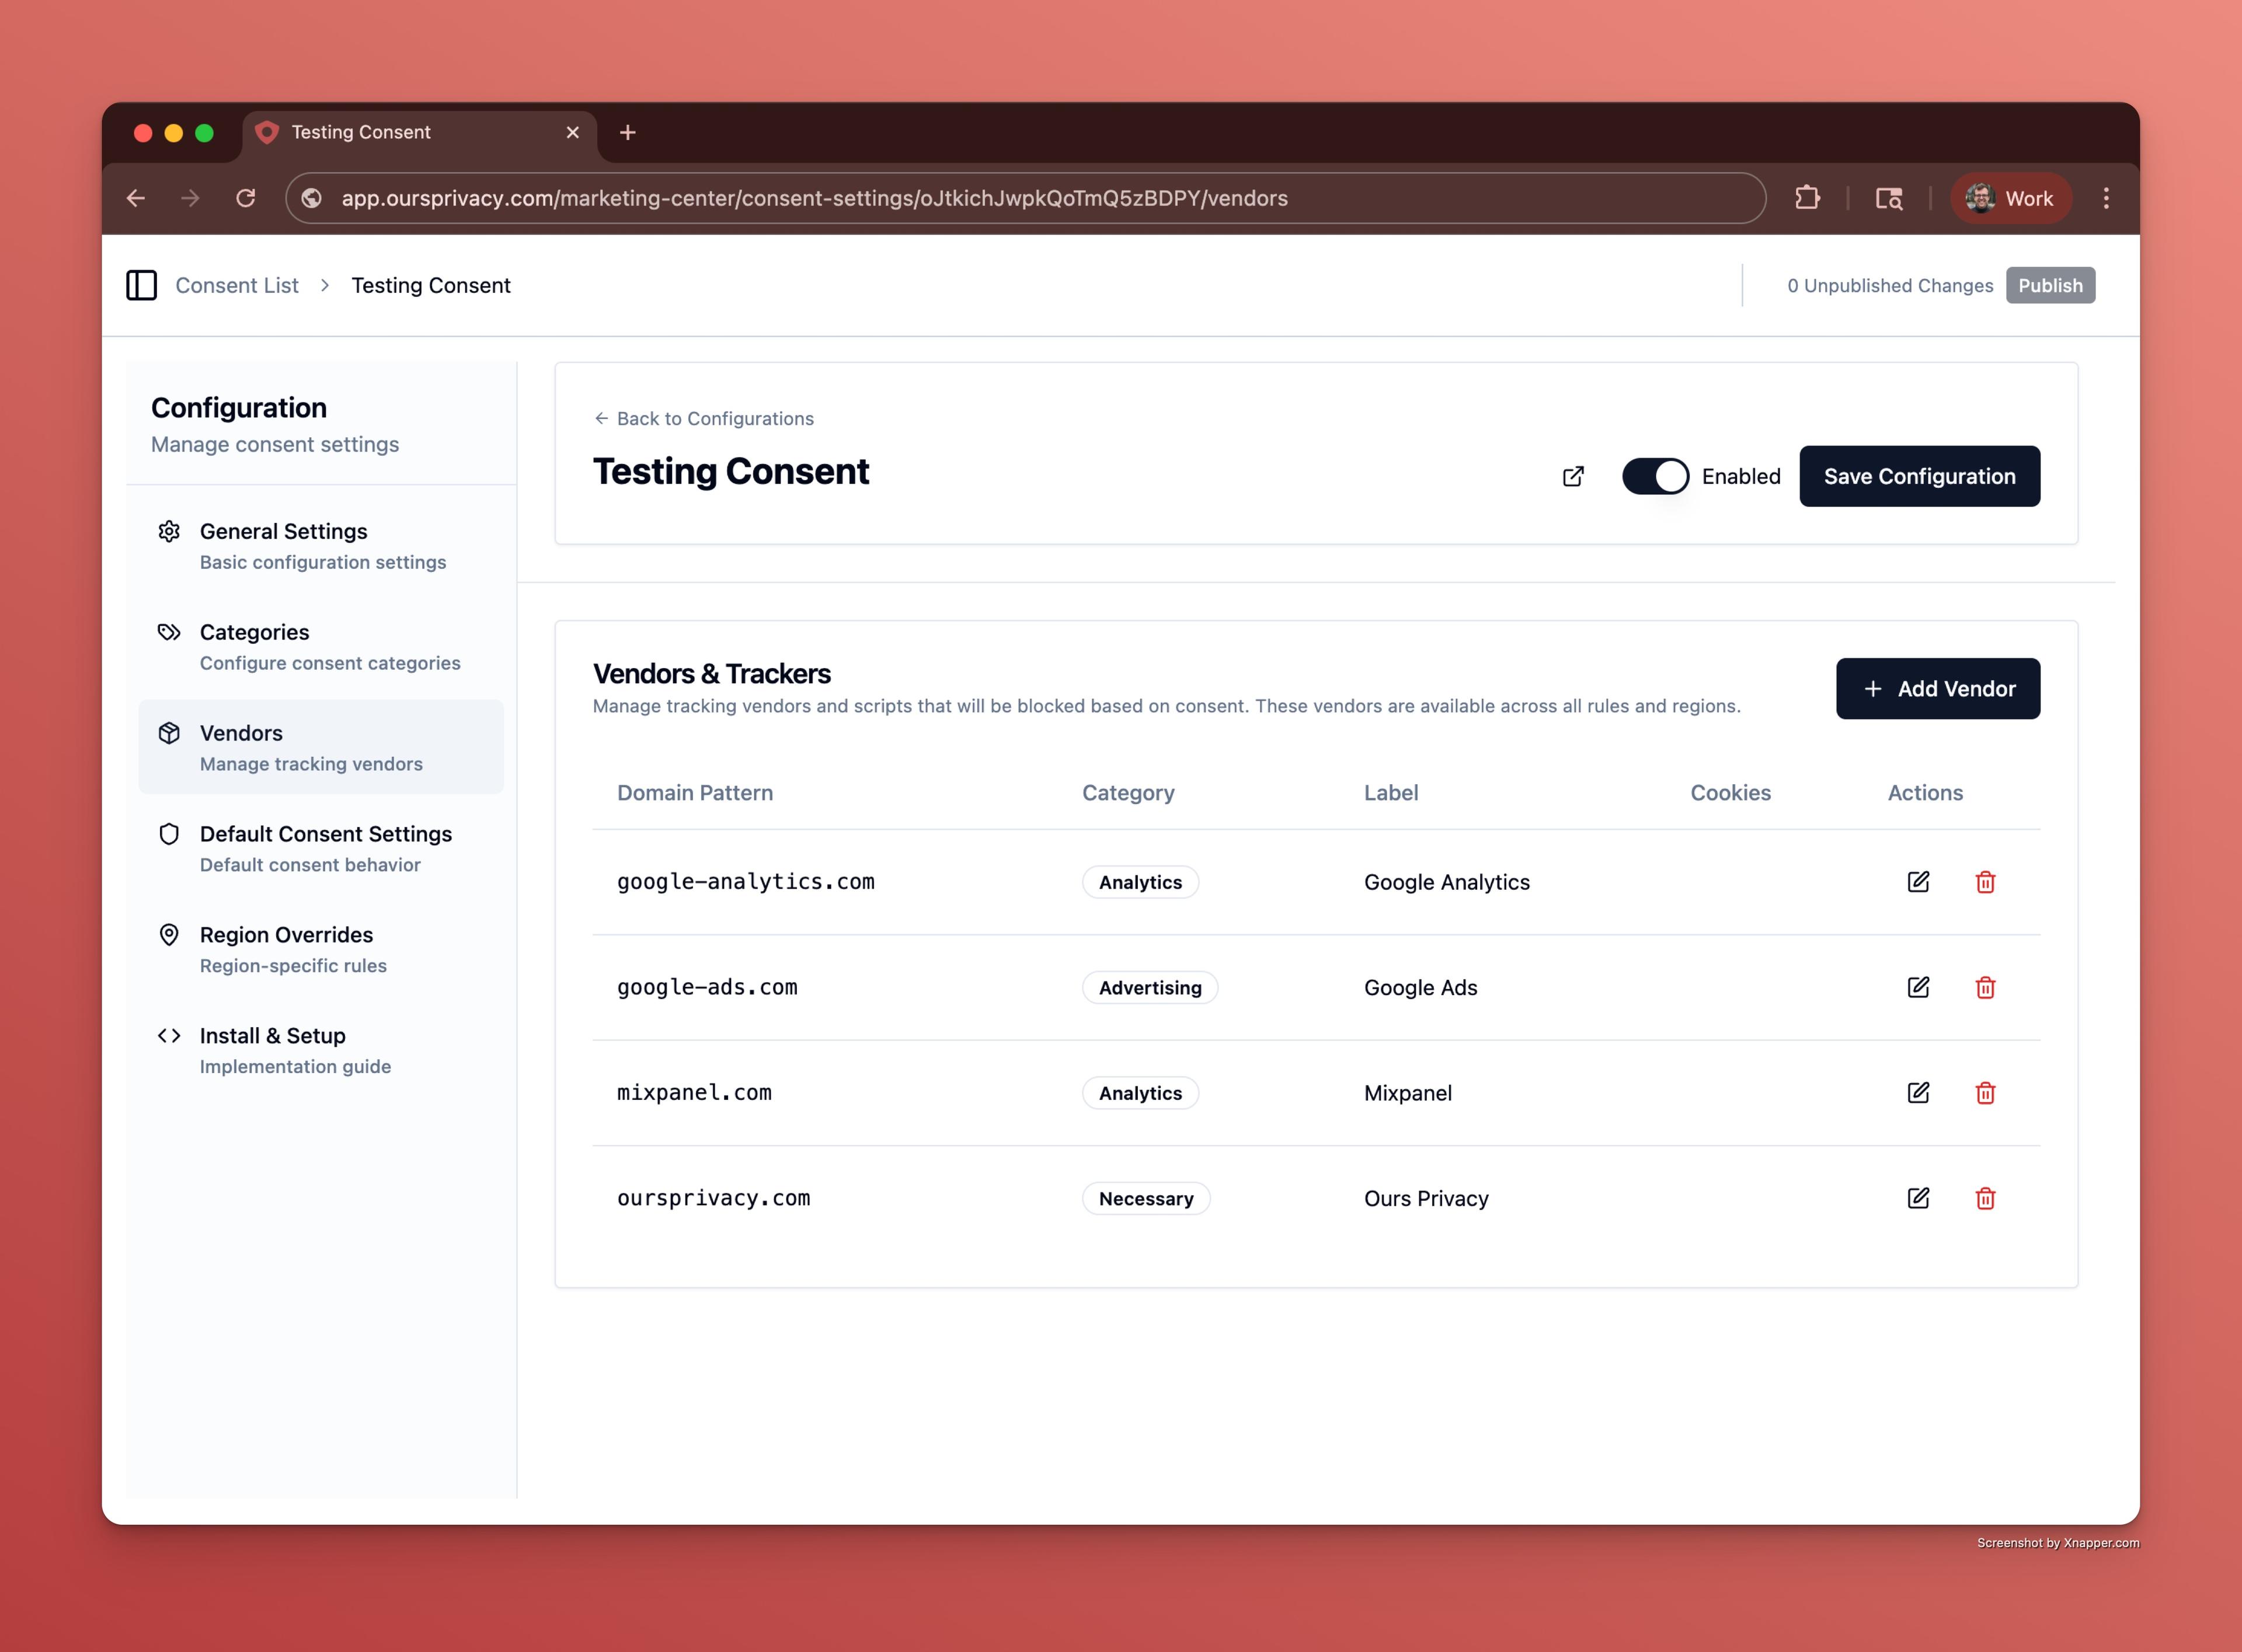The height and width of the screenshot is (1652, 2242).
Task: Open the Chrome three-dot menu
Action: [2106, 198]
